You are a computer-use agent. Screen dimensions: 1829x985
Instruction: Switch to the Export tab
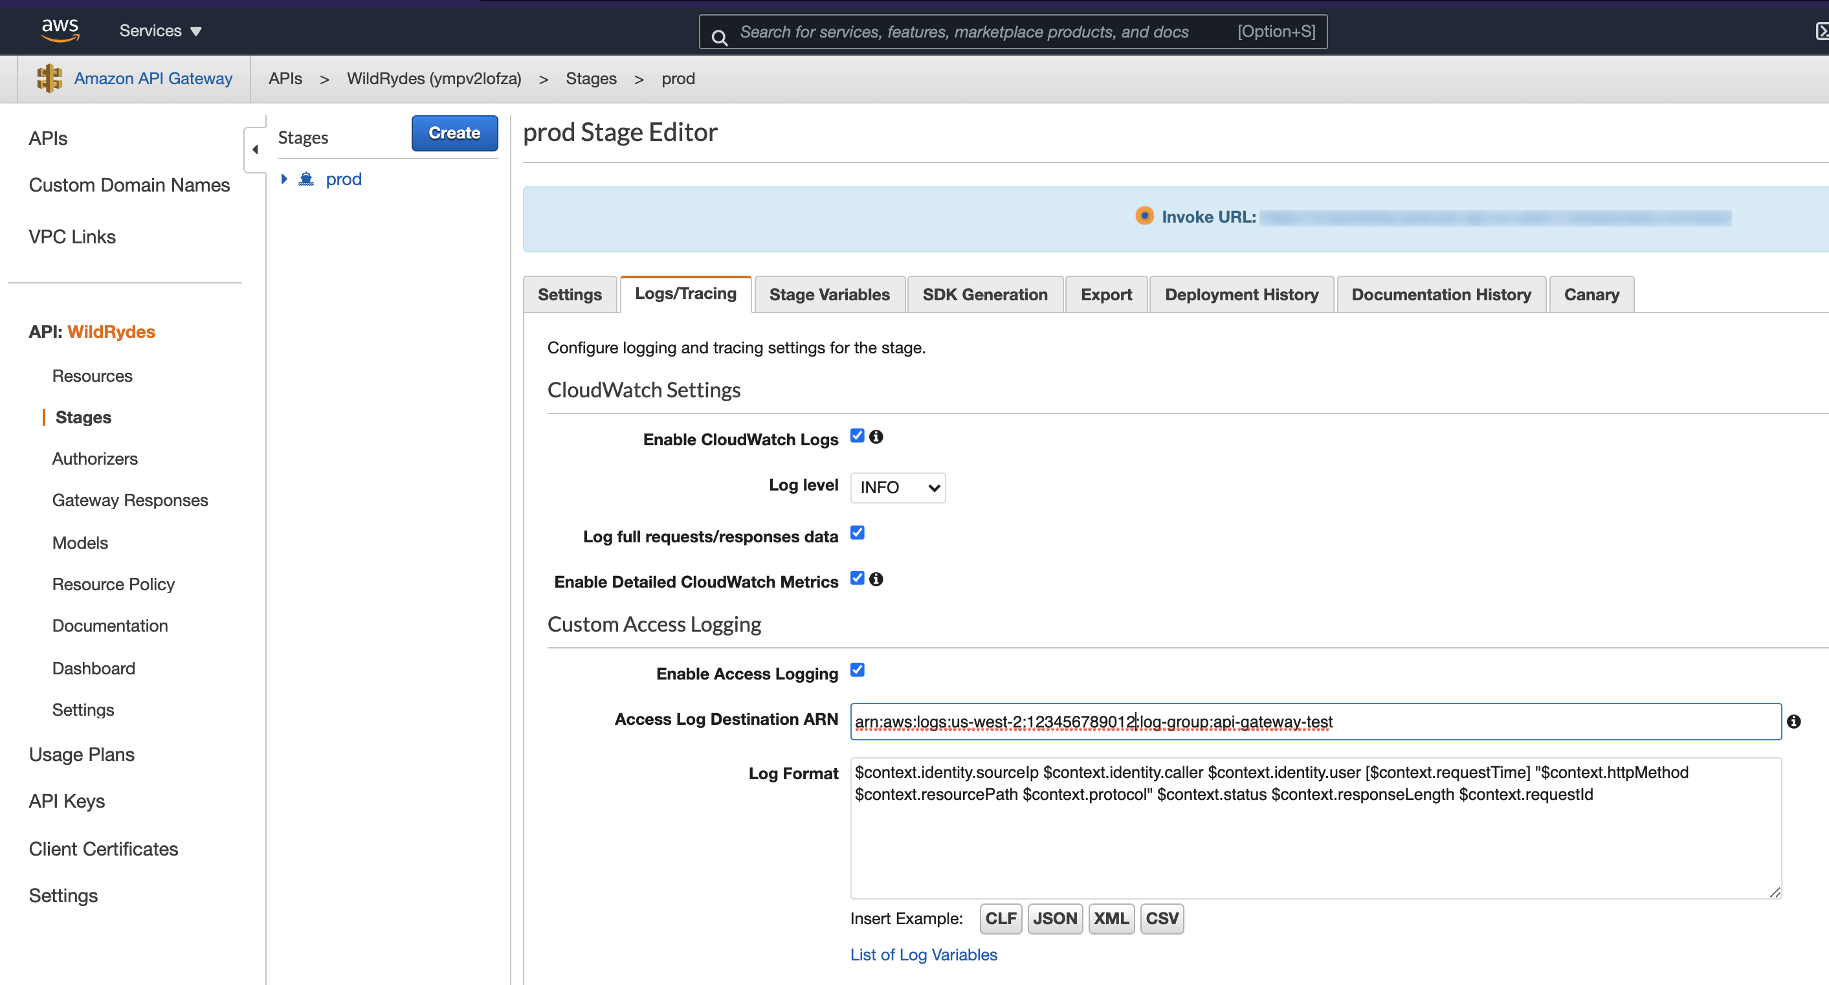click(1106, 294)
